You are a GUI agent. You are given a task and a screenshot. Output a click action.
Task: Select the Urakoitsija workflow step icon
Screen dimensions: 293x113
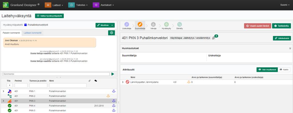[x=126, y=25]
